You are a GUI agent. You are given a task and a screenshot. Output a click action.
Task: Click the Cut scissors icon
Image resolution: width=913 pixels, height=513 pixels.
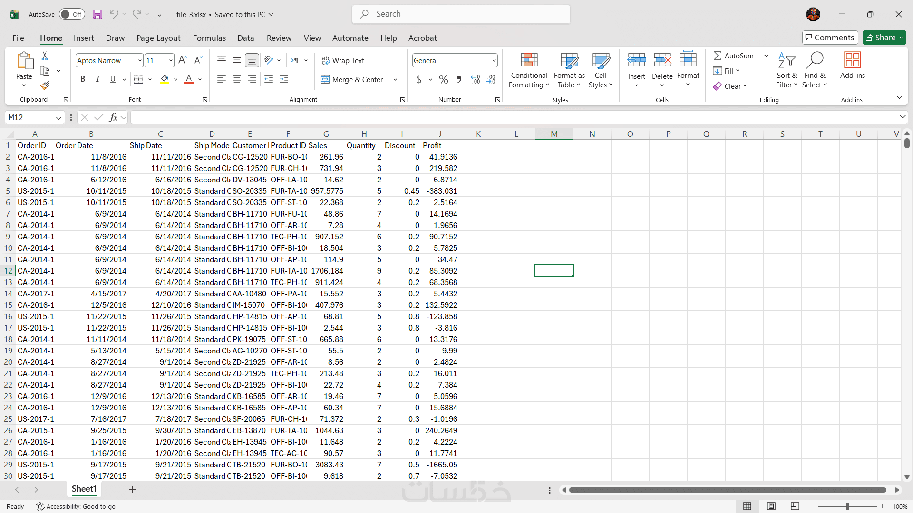(x=45, y=56)
